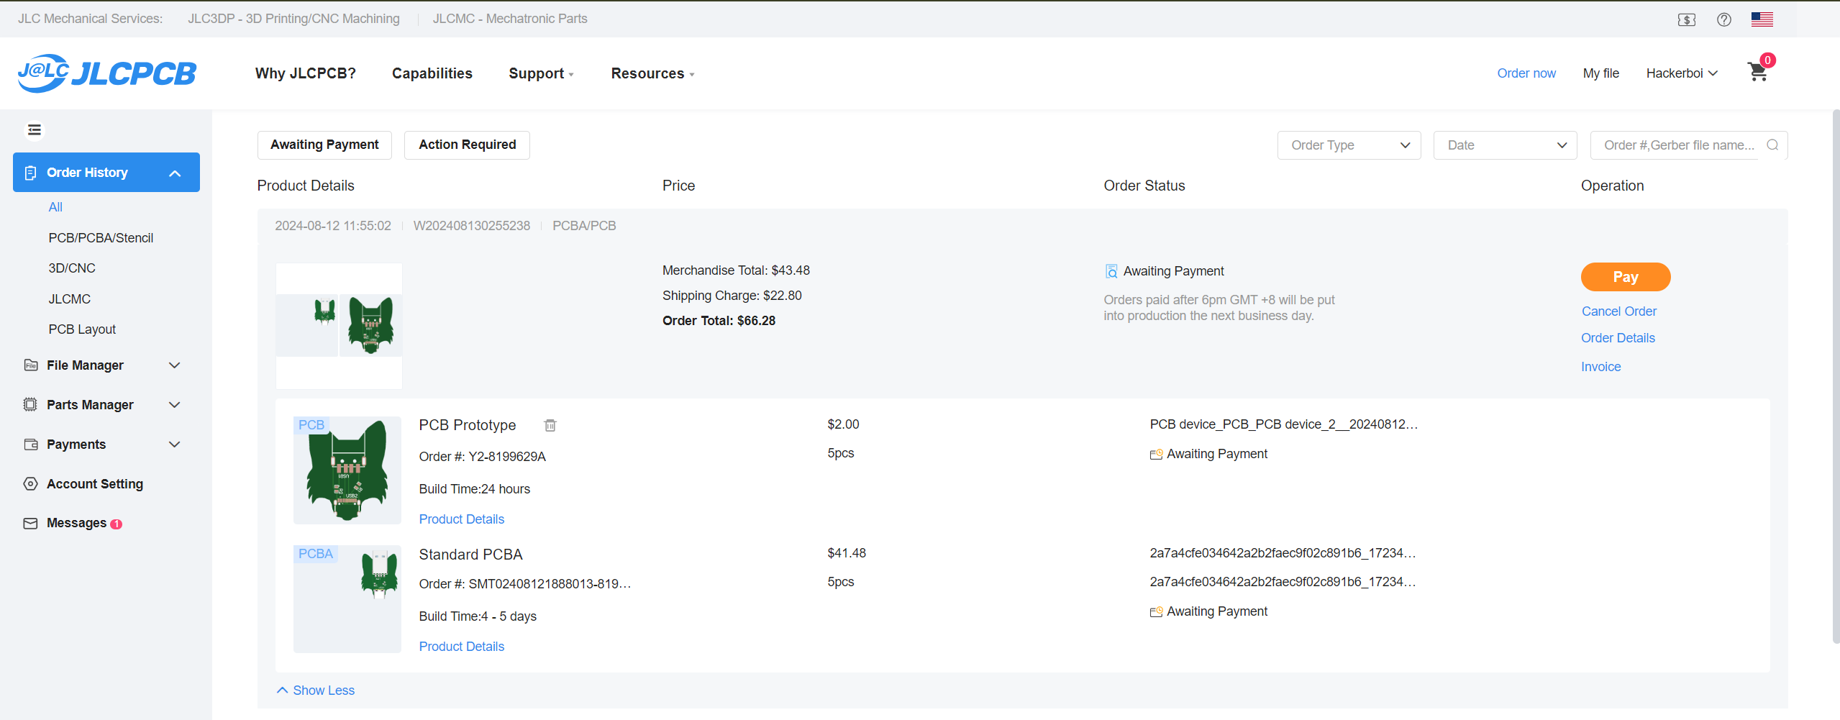Click the US flag language icon
This screenshot has width=1840, height=720.
point(1762,19)
